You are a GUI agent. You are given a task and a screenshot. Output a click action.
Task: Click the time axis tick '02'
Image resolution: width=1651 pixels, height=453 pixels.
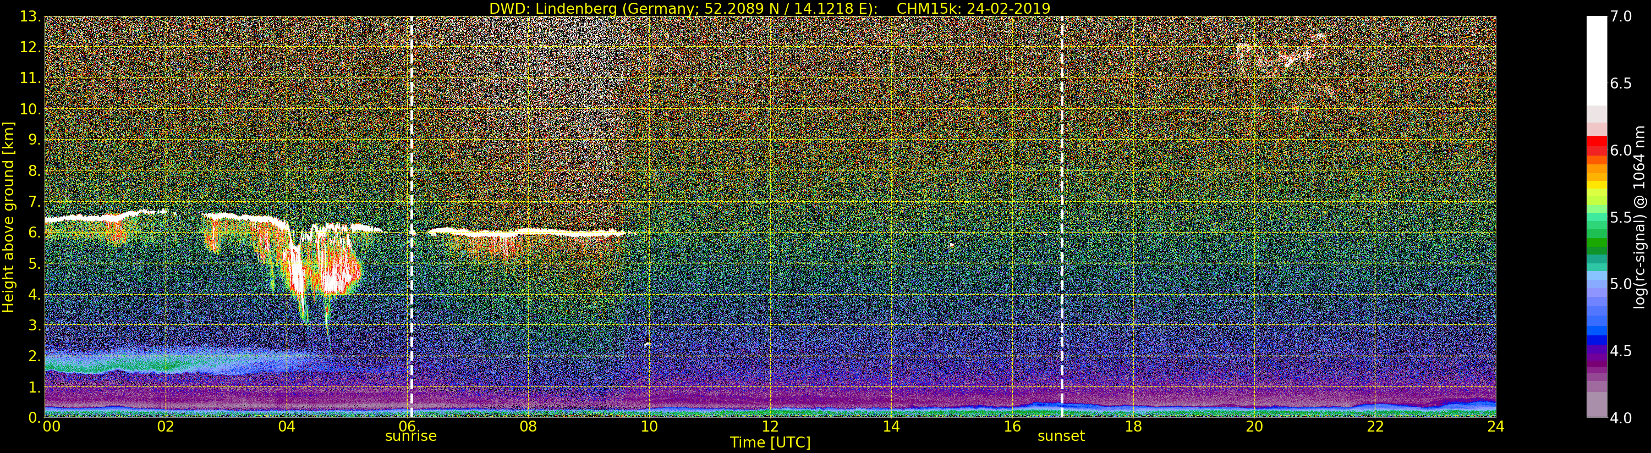pos(166,427)
